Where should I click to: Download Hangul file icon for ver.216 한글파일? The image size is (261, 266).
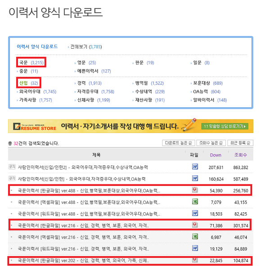click(x=195, y=225)
